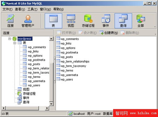Viewport: 158px width, 117px height.
Task: Click 设计表(E) button
Action: click(88, 33)
